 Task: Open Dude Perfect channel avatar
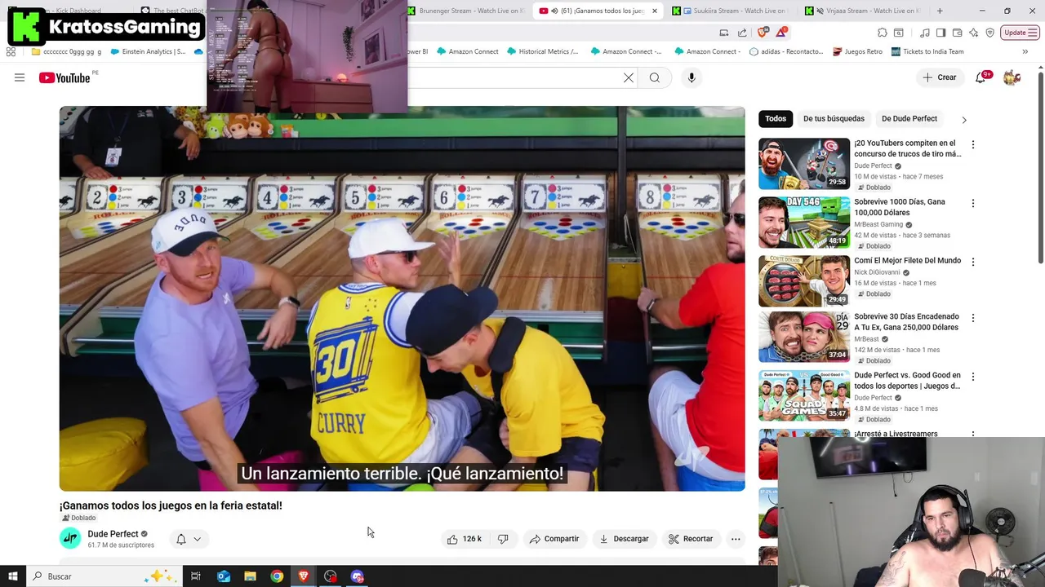(70, 538)
